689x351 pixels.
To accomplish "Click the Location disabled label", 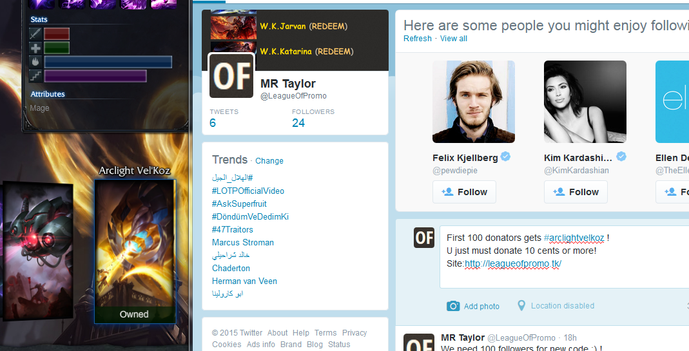I will point(563,306).
